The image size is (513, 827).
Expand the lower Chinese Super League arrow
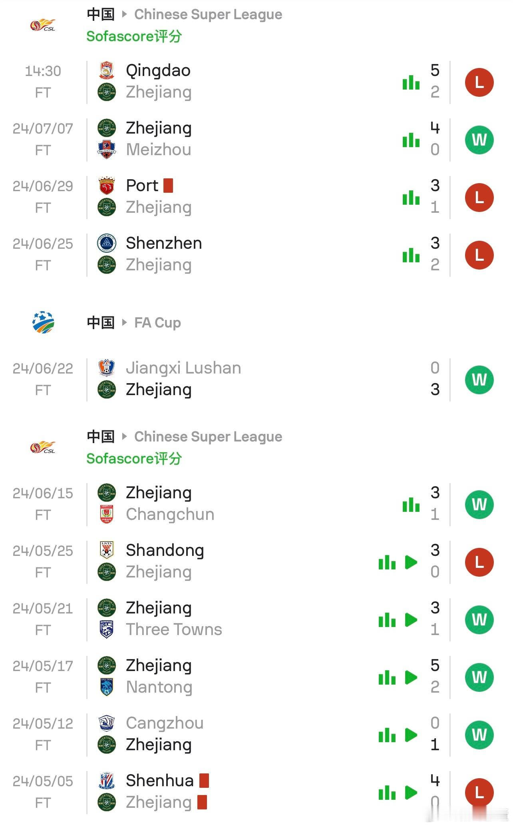pyautogui.click(x=124, y=436)
